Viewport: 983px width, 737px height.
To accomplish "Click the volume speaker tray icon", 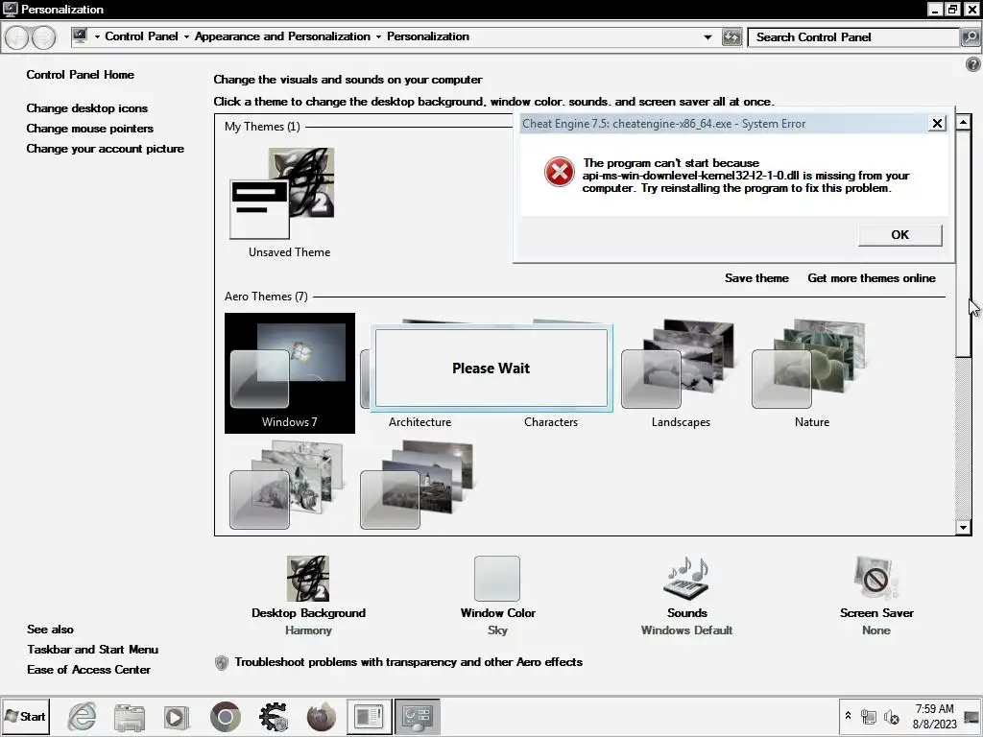I will [x=891, y=716].
